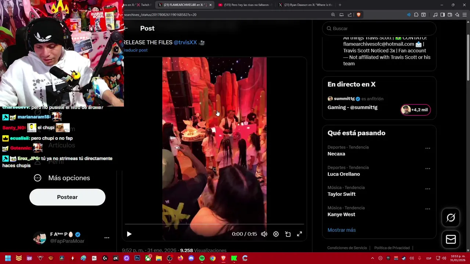Toggle picture-in-picture for the video
Viewport: 470px width, 264px height.
[x=288, y=234]
